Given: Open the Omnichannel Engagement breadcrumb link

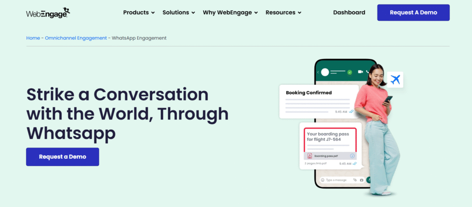Looking at the screenshot, I should click(x=76, y=38).
